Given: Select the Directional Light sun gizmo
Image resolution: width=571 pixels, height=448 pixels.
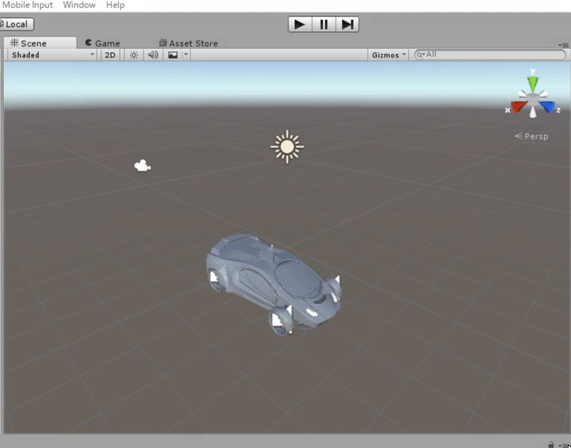Looking at the screenshot, I should tap(287, 146).
